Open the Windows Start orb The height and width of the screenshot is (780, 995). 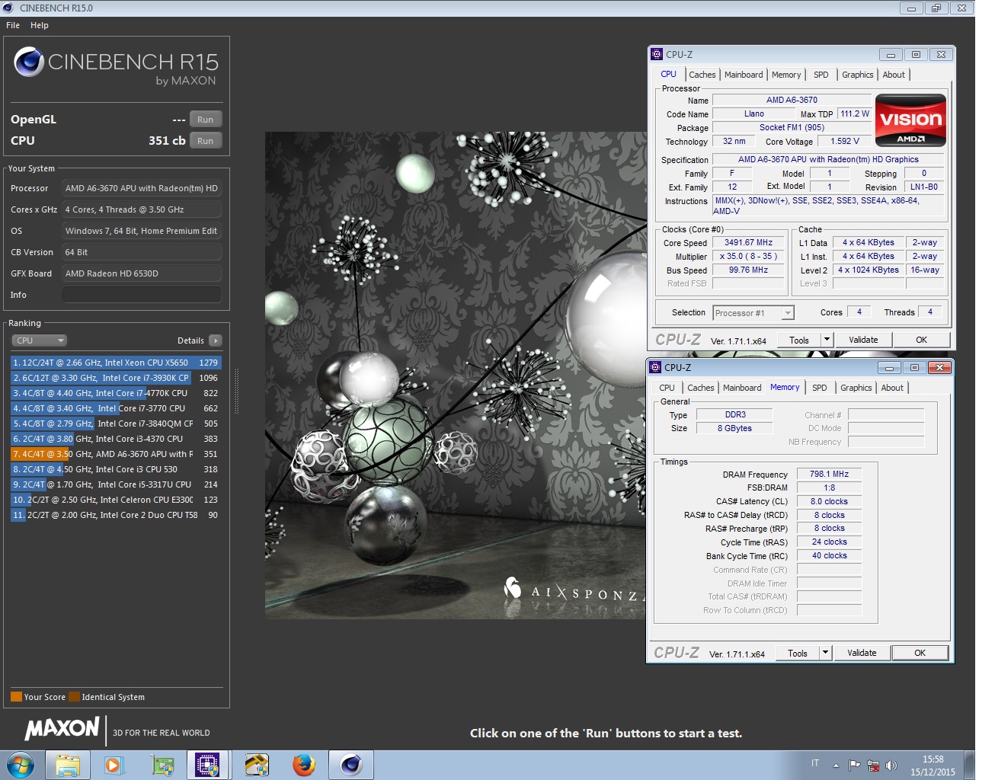tap(21, 764)
